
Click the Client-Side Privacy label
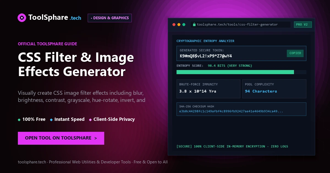(114, 119)
